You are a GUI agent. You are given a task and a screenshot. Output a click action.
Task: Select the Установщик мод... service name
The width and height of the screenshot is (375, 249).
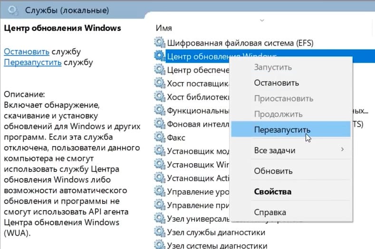click(x=198, y=151)
